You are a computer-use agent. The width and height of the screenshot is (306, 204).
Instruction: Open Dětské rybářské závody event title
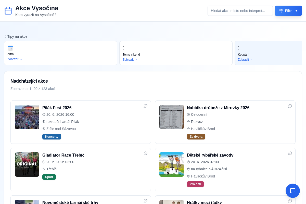click(210, 155)
